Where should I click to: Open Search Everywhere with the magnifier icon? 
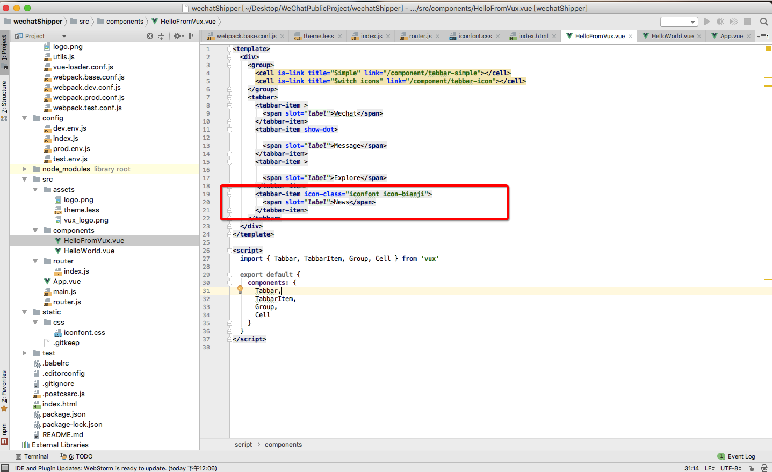pos(764,22)
